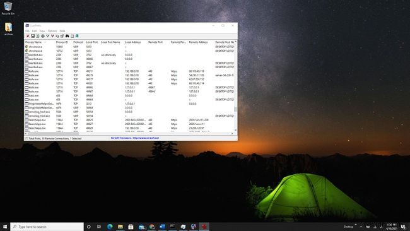Click the green exit icon in toolbar
The width and height of the screenshot is (410, 231).
pos(77,36)
